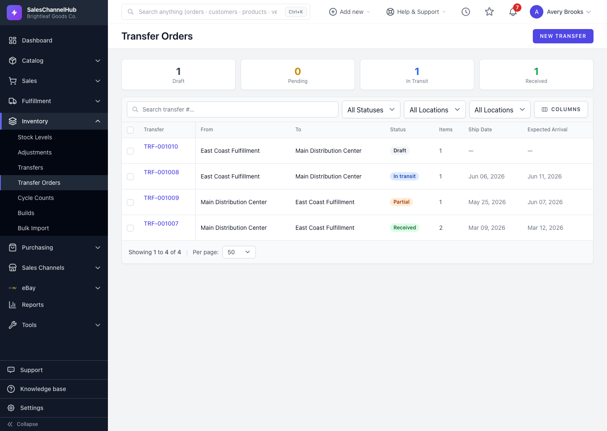Open Stock Levels submenu item
The width and height of the screenshot is (607, 431).
[x=54, y=137]
